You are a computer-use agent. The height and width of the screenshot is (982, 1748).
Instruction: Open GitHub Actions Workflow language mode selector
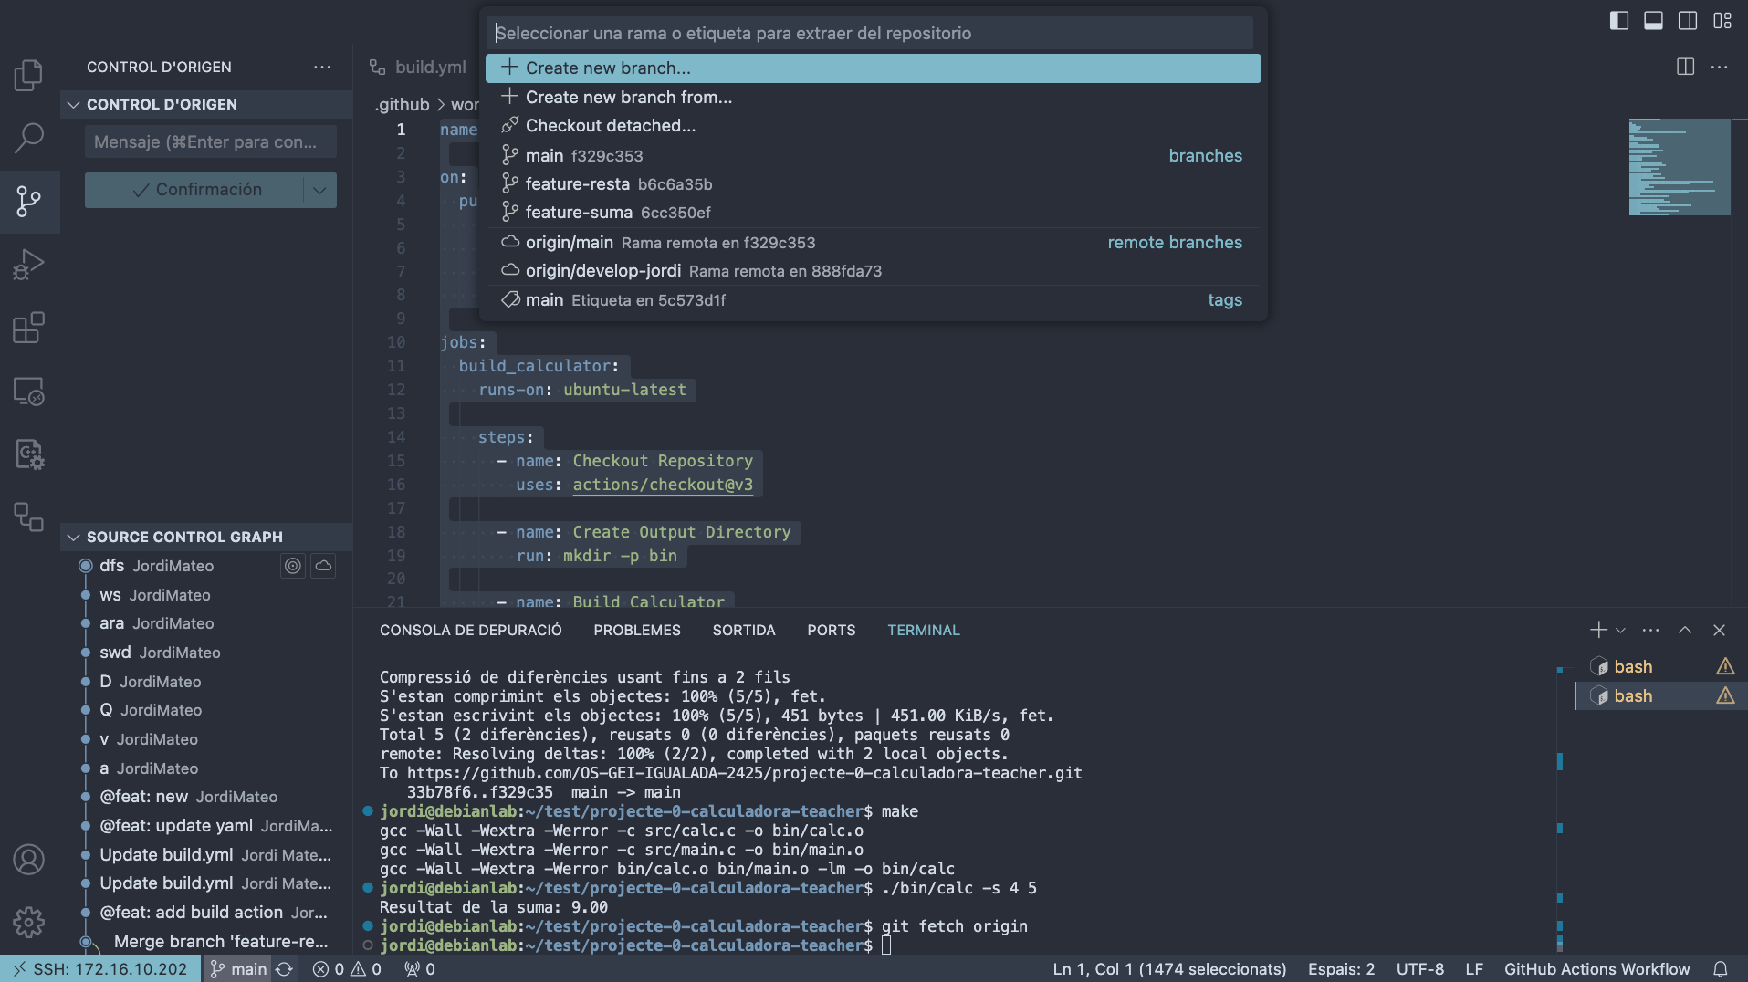(1596, 969)
